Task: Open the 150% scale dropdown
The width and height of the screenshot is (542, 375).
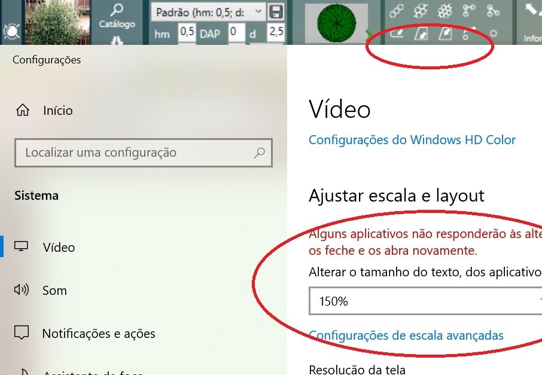Action: [x=425, y=301]
